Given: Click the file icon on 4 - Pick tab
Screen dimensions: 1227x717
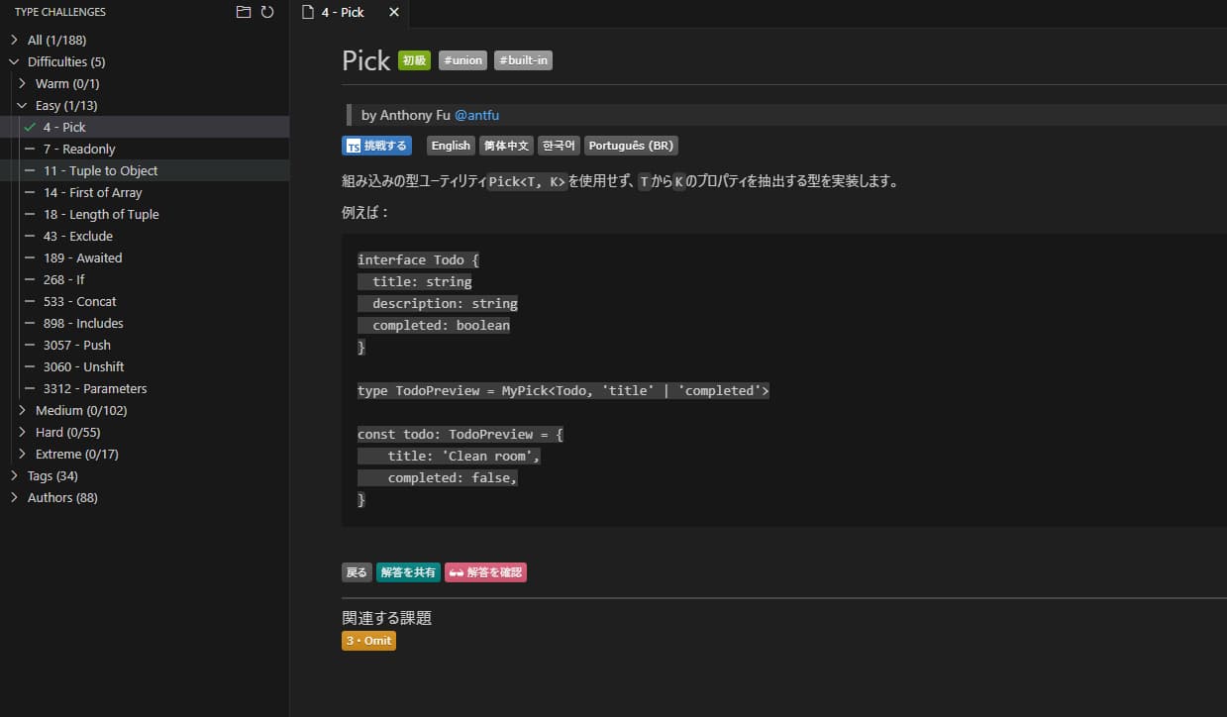Looking at the screenshot, I should [x=308, y=12].
